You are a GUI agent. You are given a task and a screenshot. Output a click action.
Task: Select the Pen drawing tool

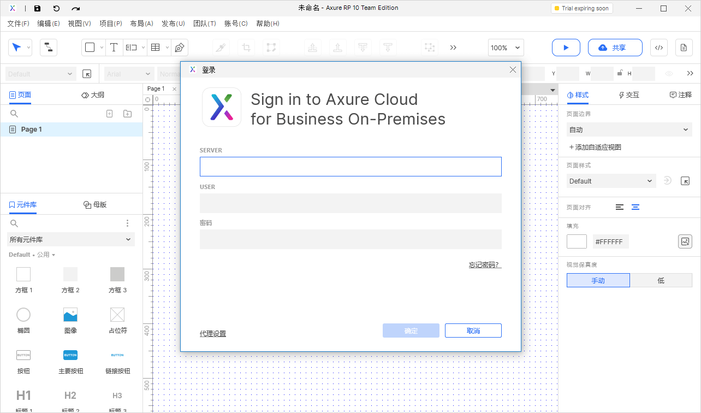pyautogui.click(x=179, y=48)
